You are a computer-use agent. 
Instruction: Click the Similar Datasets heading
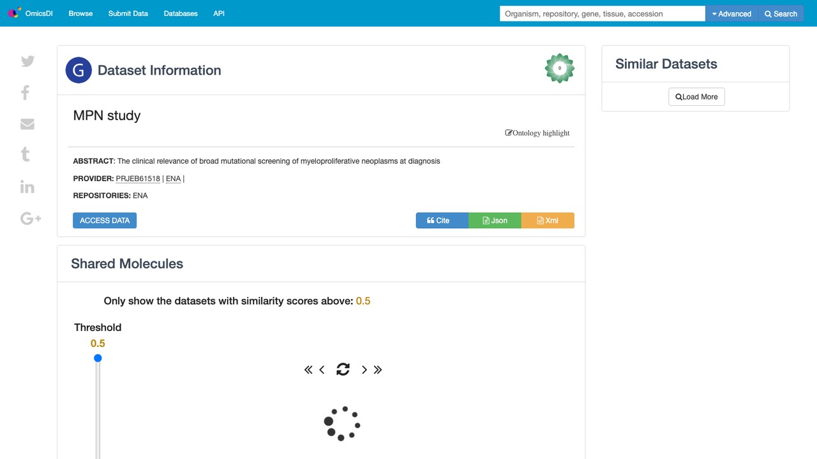(x=666, y=64)
